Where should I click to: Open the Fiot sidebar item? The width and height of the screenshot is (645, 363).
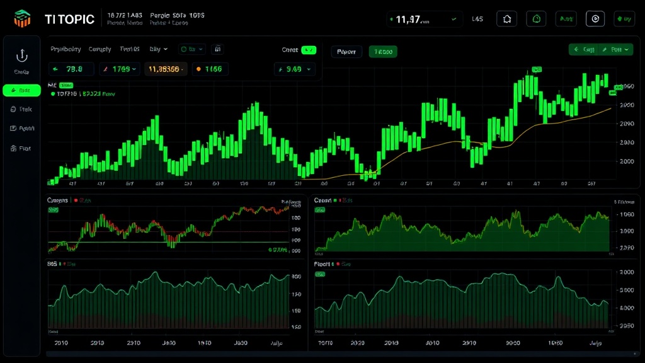tap(21, 148)
